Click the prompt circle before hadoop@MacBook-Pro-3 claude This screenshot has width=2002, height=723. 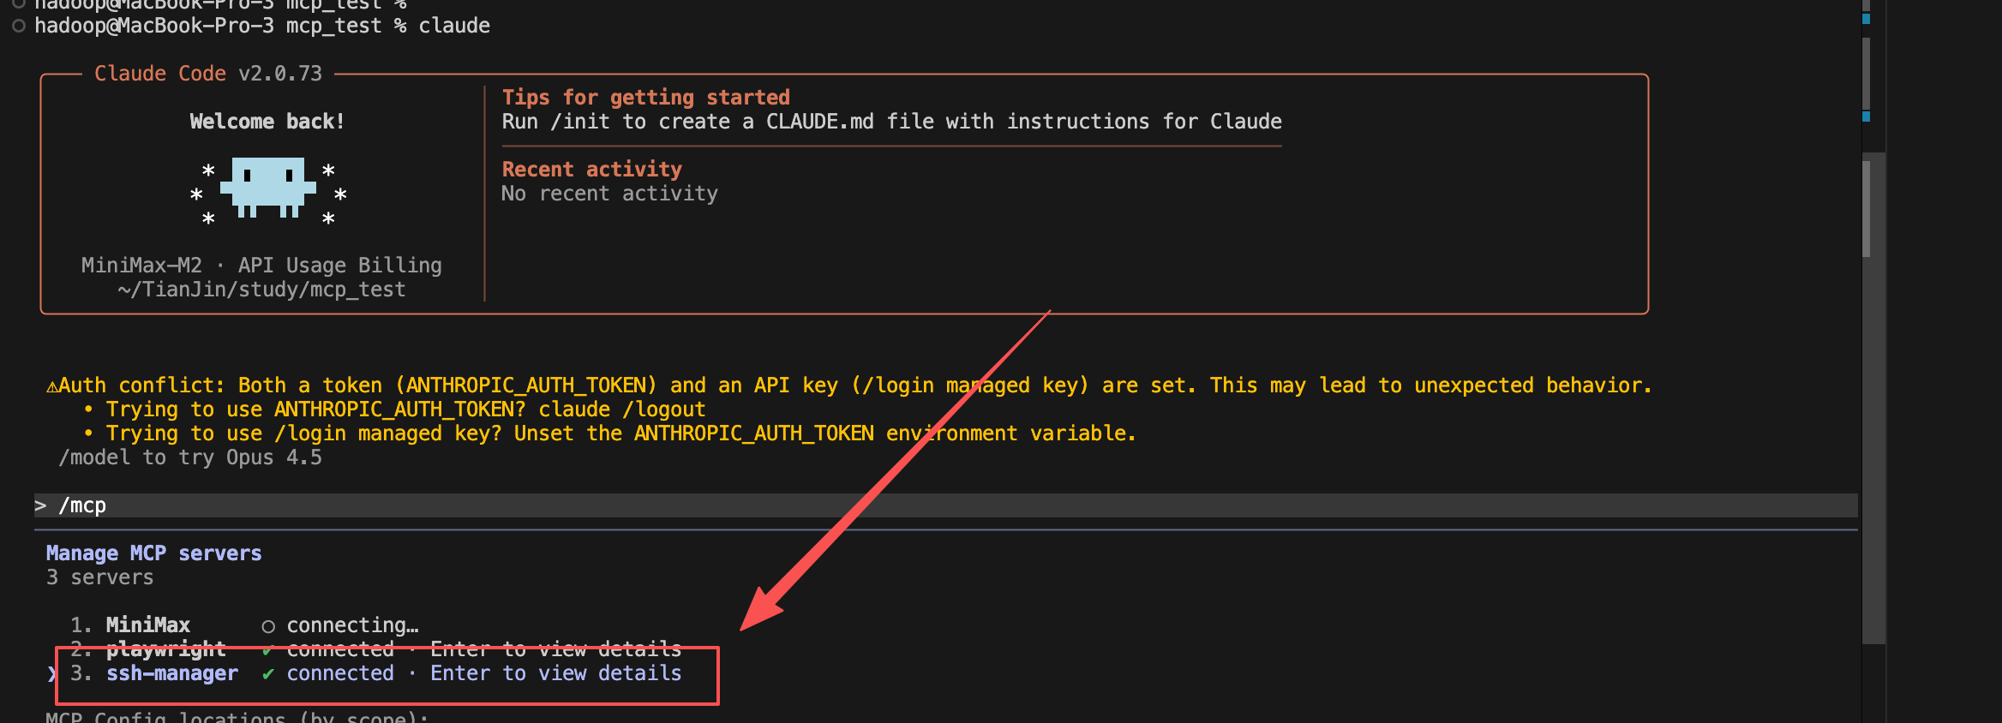pos(18,26)
